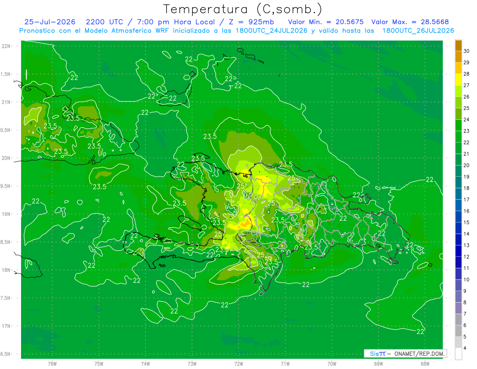This screenshot has height=369, width=477.
Task: Click the color bar value "24"
Action: point(466,119)
